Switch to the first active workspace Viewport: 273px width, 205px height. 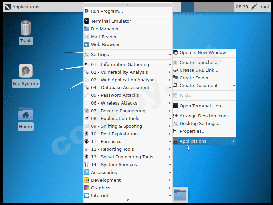click(187, 7)
